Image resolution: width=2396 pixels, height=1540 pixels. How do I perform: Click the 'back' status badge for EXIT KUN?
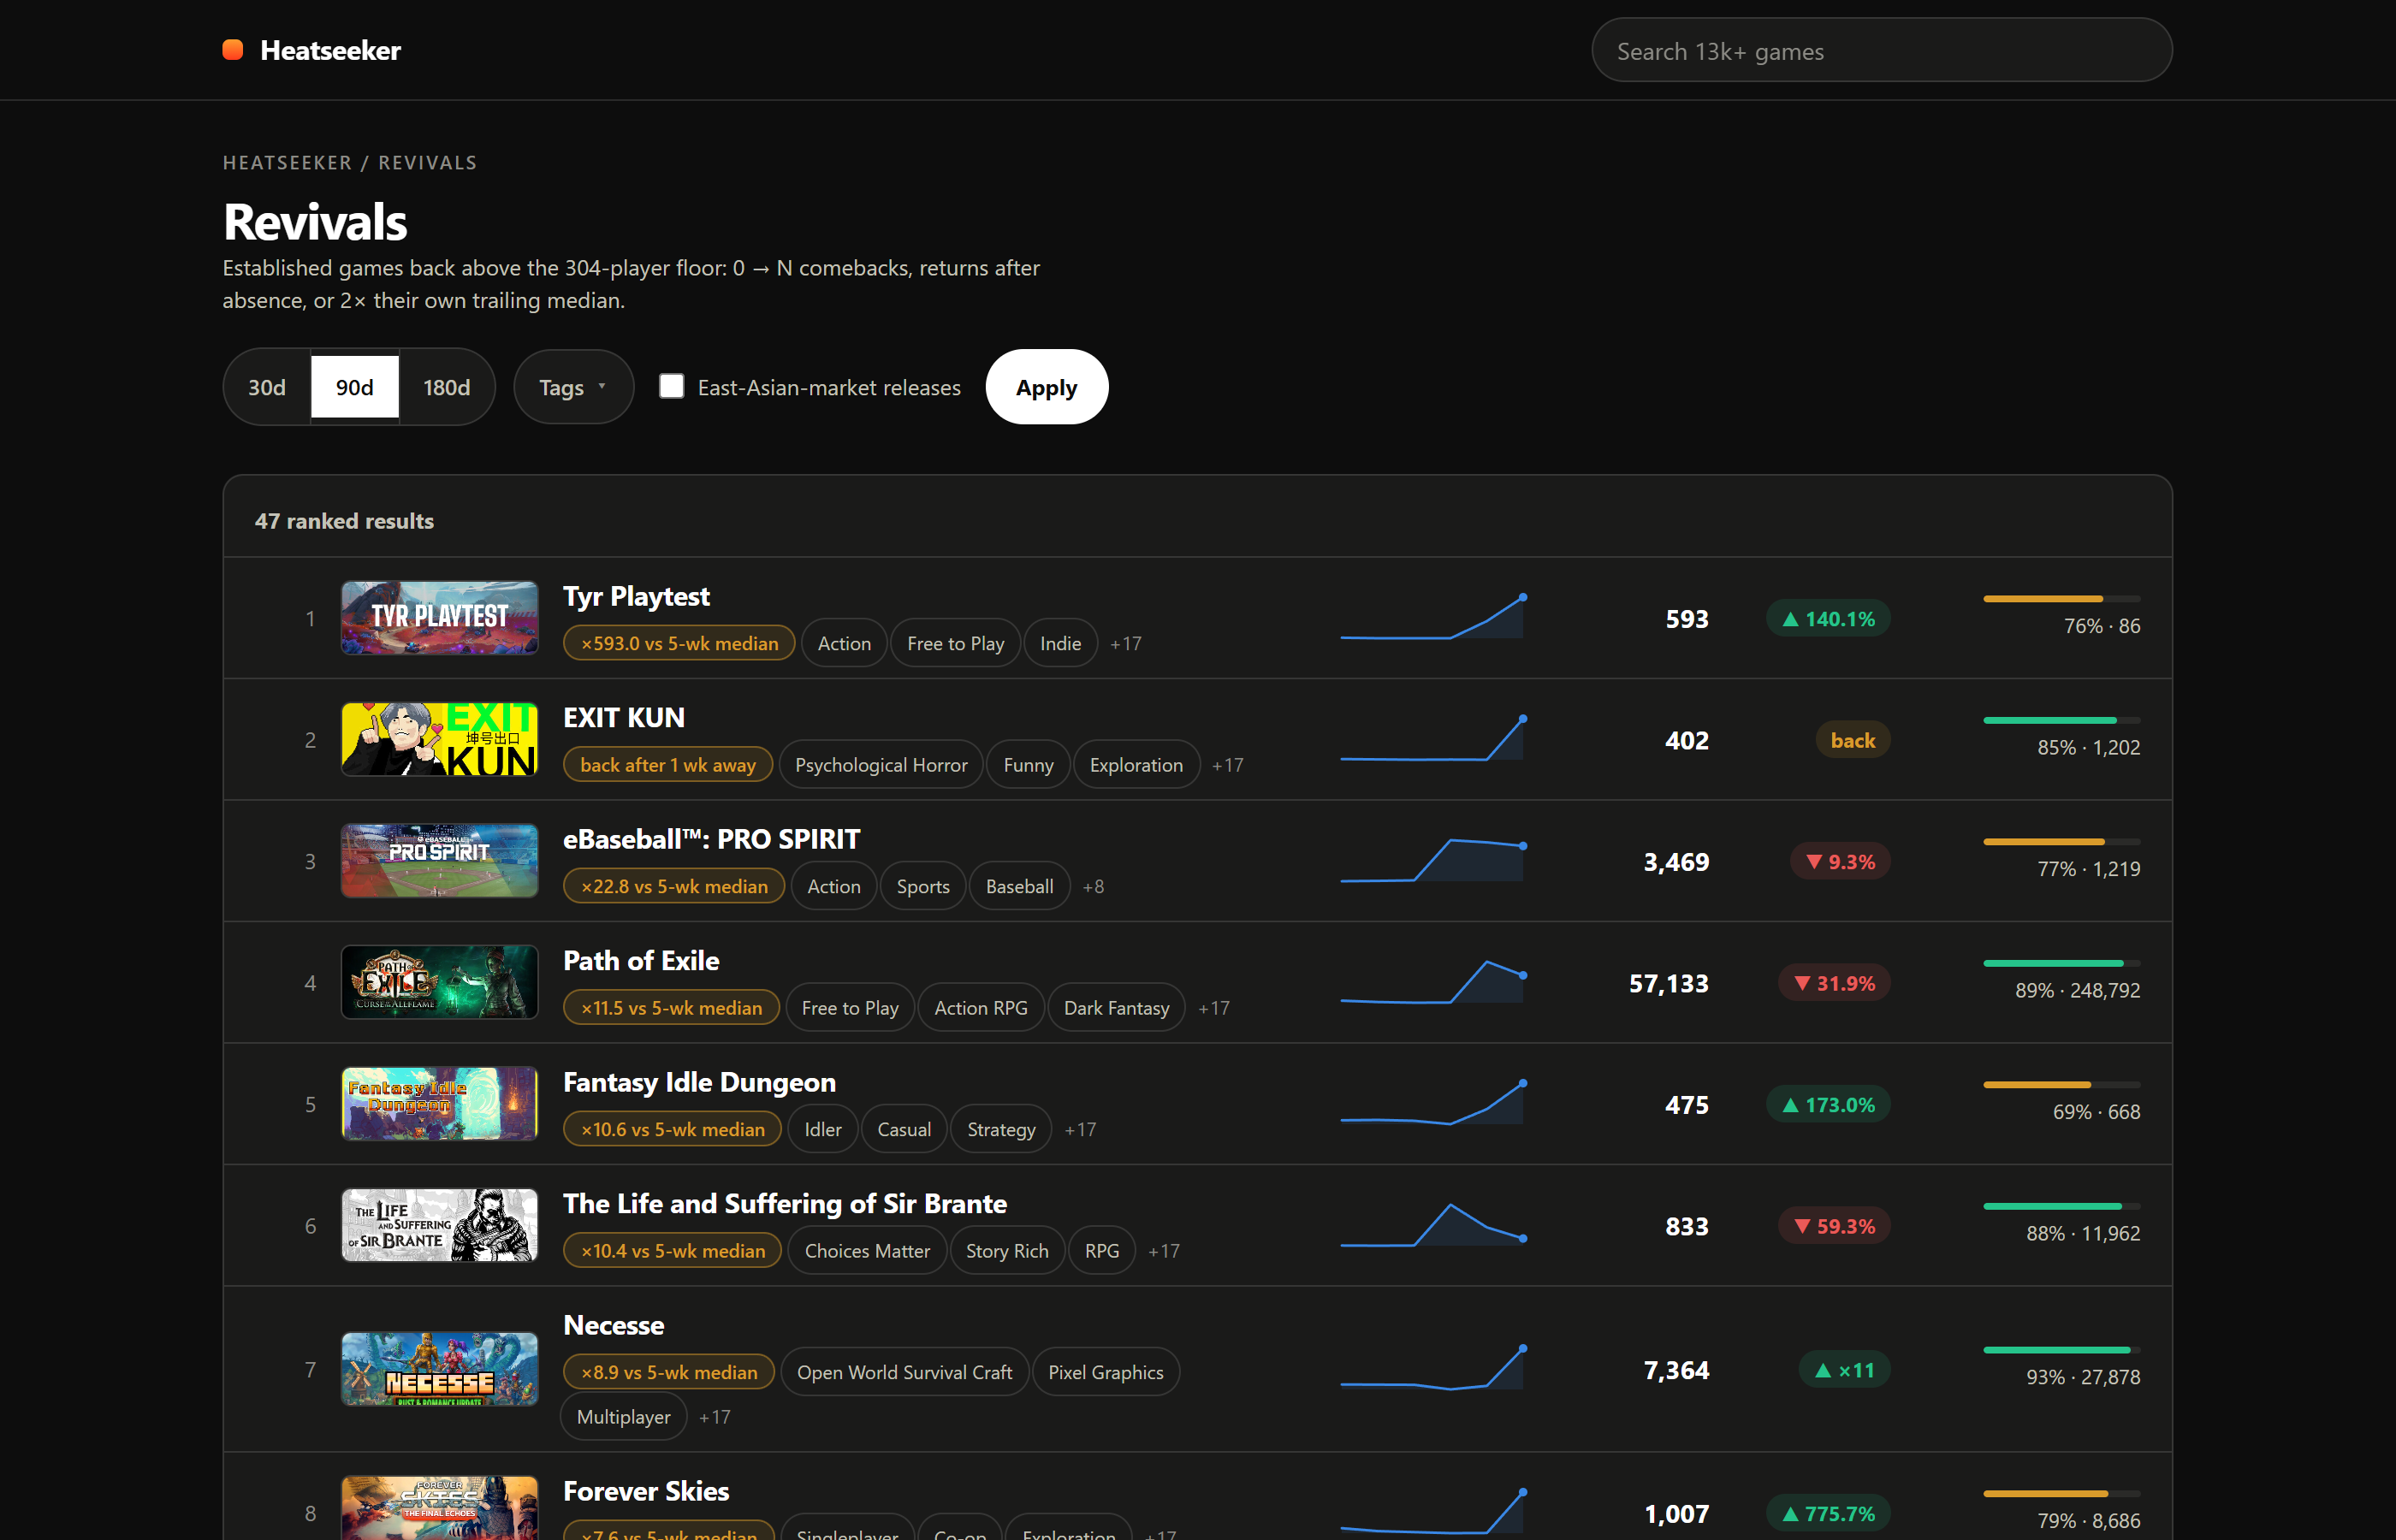(x=1852, y=740)
